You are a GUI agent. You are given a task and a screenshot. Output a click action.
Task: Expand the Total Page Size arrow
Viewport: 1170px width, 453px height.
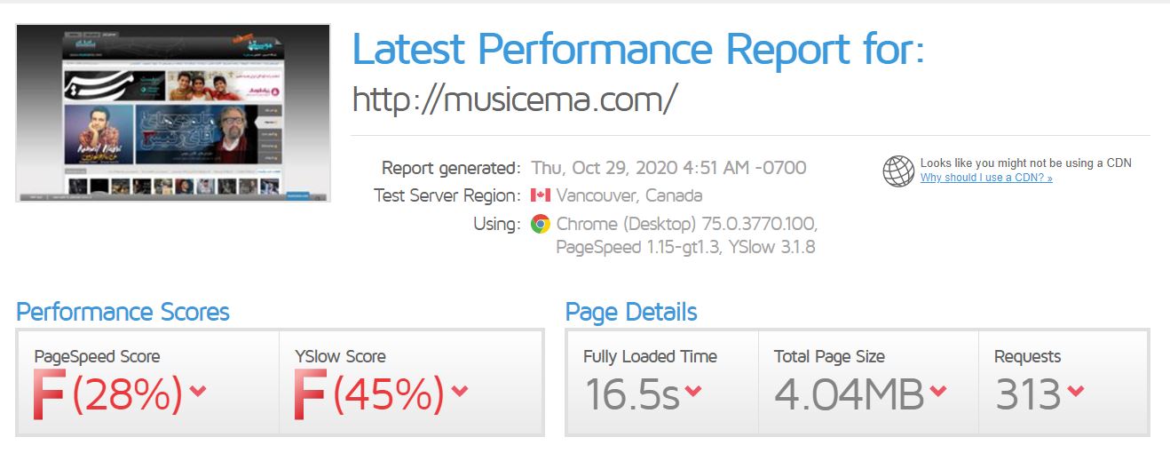click(x=938, y=391)
